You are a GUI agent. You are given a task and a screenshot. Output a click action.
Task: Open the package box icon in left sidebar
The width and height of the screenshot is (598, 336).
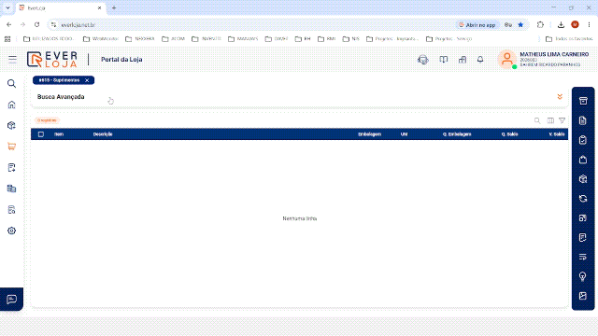(x=11, y=125)
